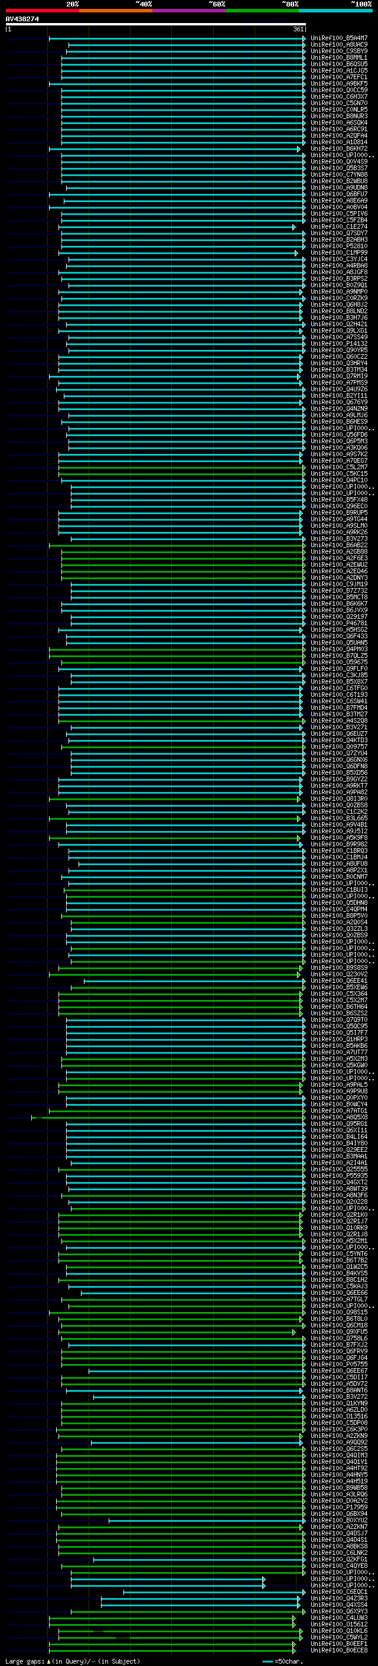Click the green ~80% identity legend bar
Screen dimensions: 378x1666
point(262,11)
